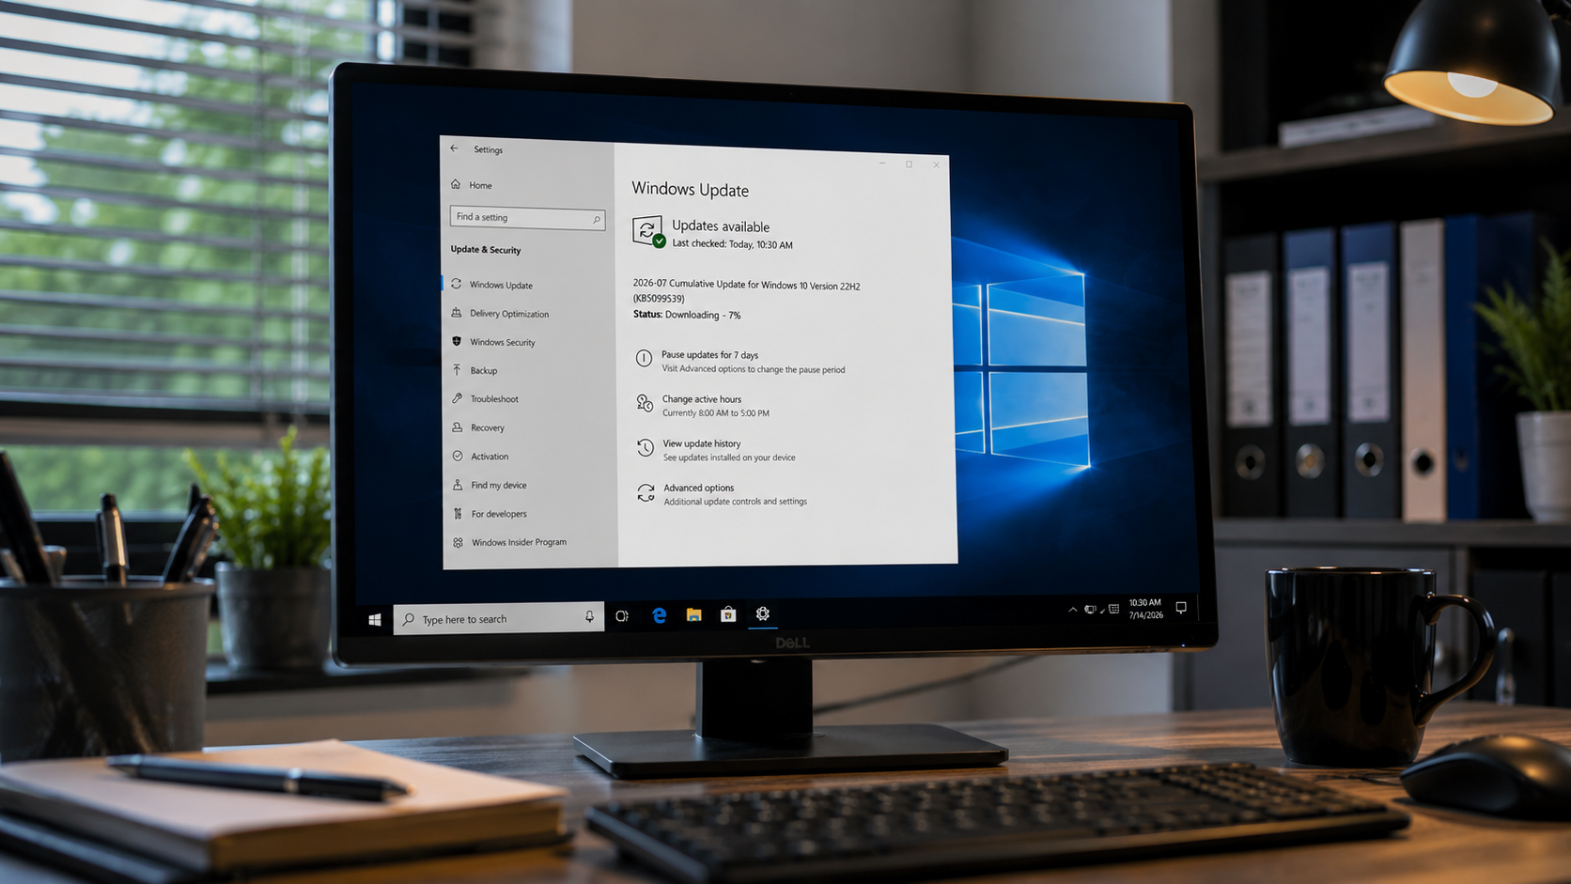Select the Windows Update sync icon in sidebar
The image size is (1571, 884).
click(x=457, y=284)
